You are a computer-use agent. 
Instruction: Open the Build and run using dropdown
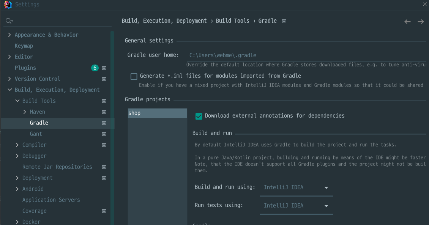296,188
